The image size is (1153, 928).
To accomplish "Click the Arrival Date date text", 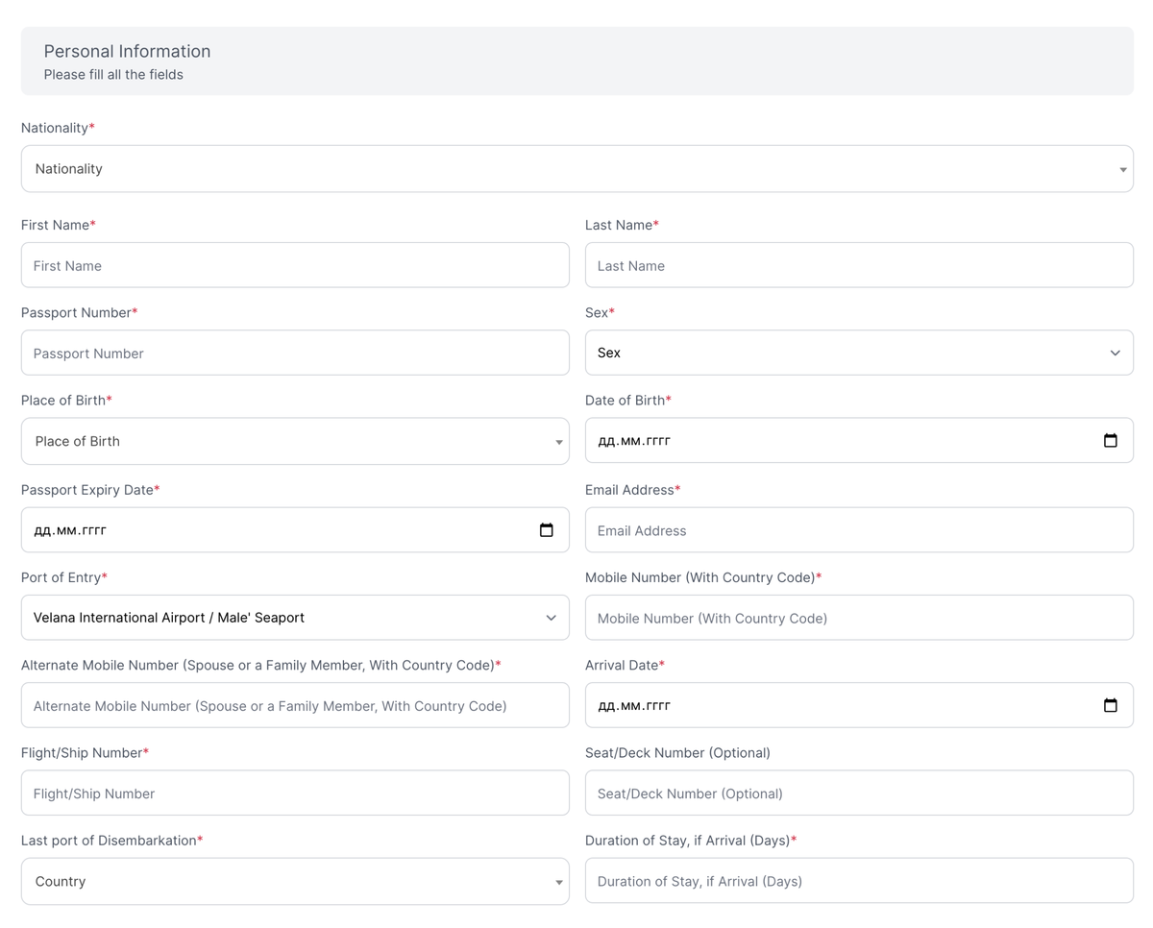I will (634, 705).
